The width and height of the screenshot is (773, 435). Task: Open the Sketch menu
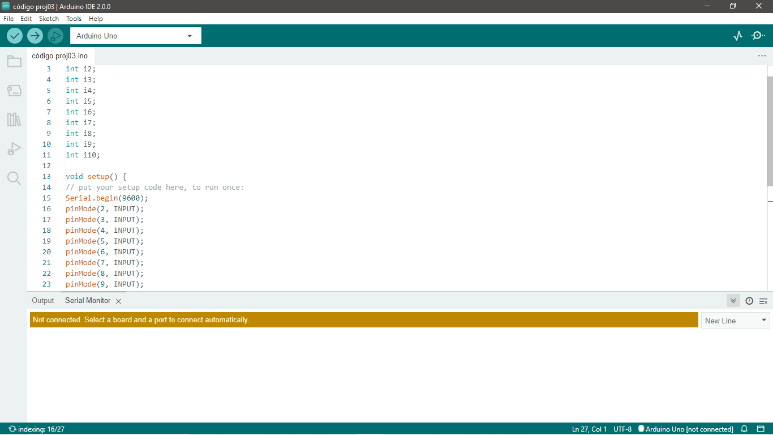coord(49,19)
